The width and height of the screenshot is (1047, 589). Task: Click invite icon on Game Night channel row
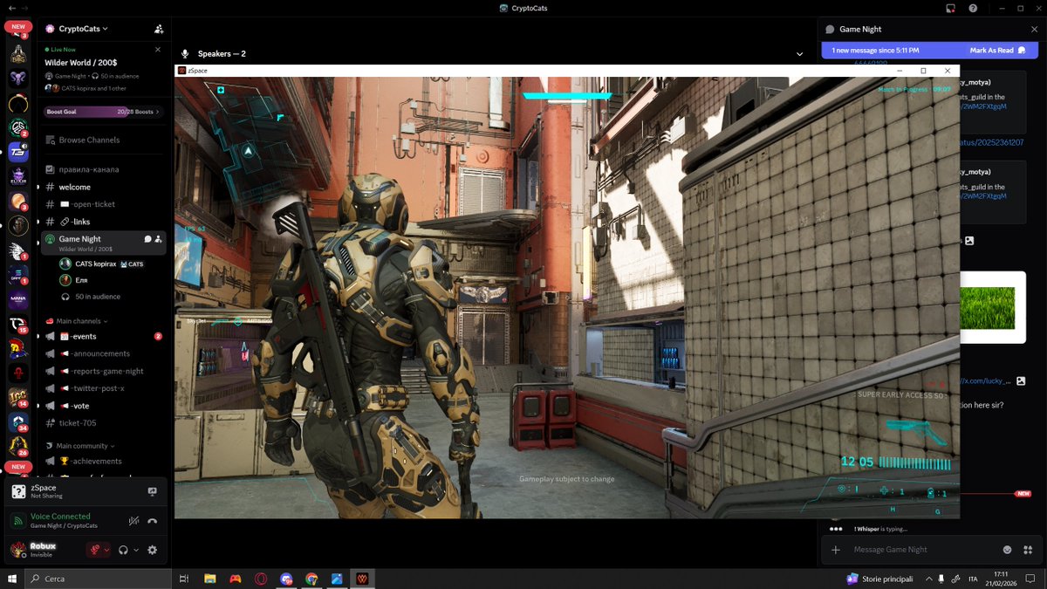point(159,239)
